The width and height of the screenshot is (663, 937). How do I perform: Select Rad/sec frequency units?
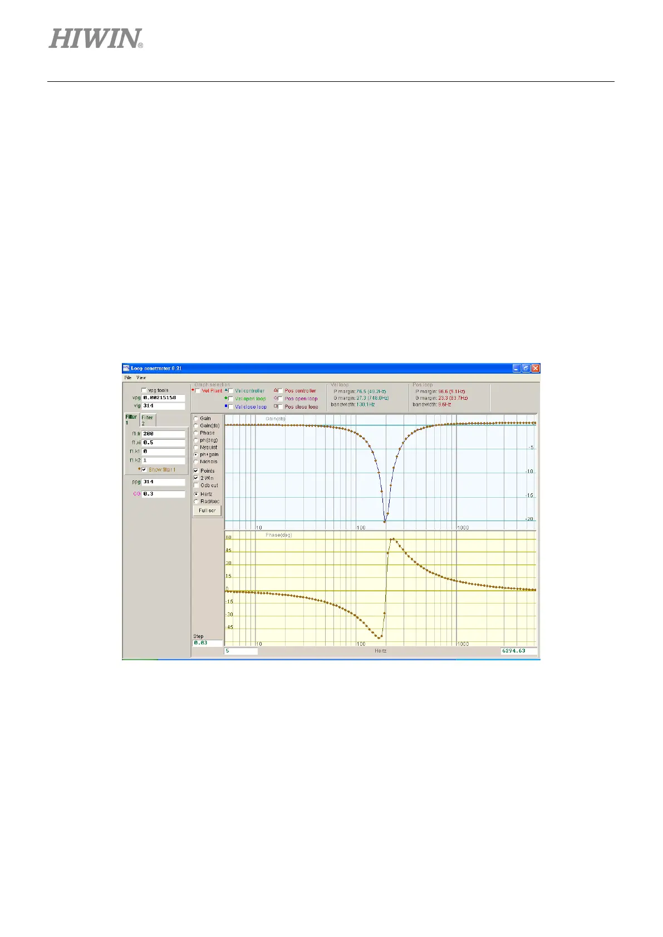[196, 501]
